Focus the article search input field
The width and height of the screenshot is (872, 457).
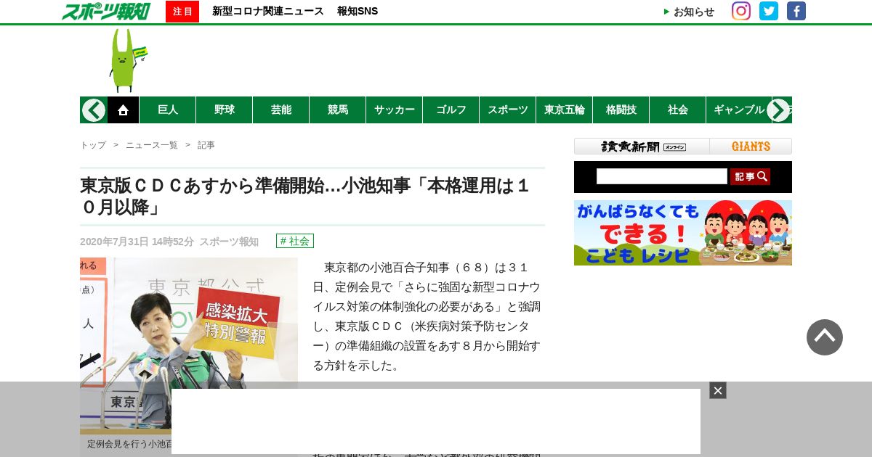662,176
